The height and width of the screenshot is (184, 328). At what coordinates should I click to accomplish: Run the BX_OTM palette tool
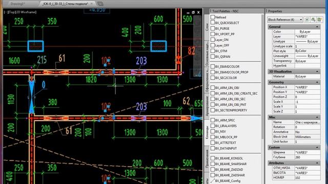coord(219,51)
